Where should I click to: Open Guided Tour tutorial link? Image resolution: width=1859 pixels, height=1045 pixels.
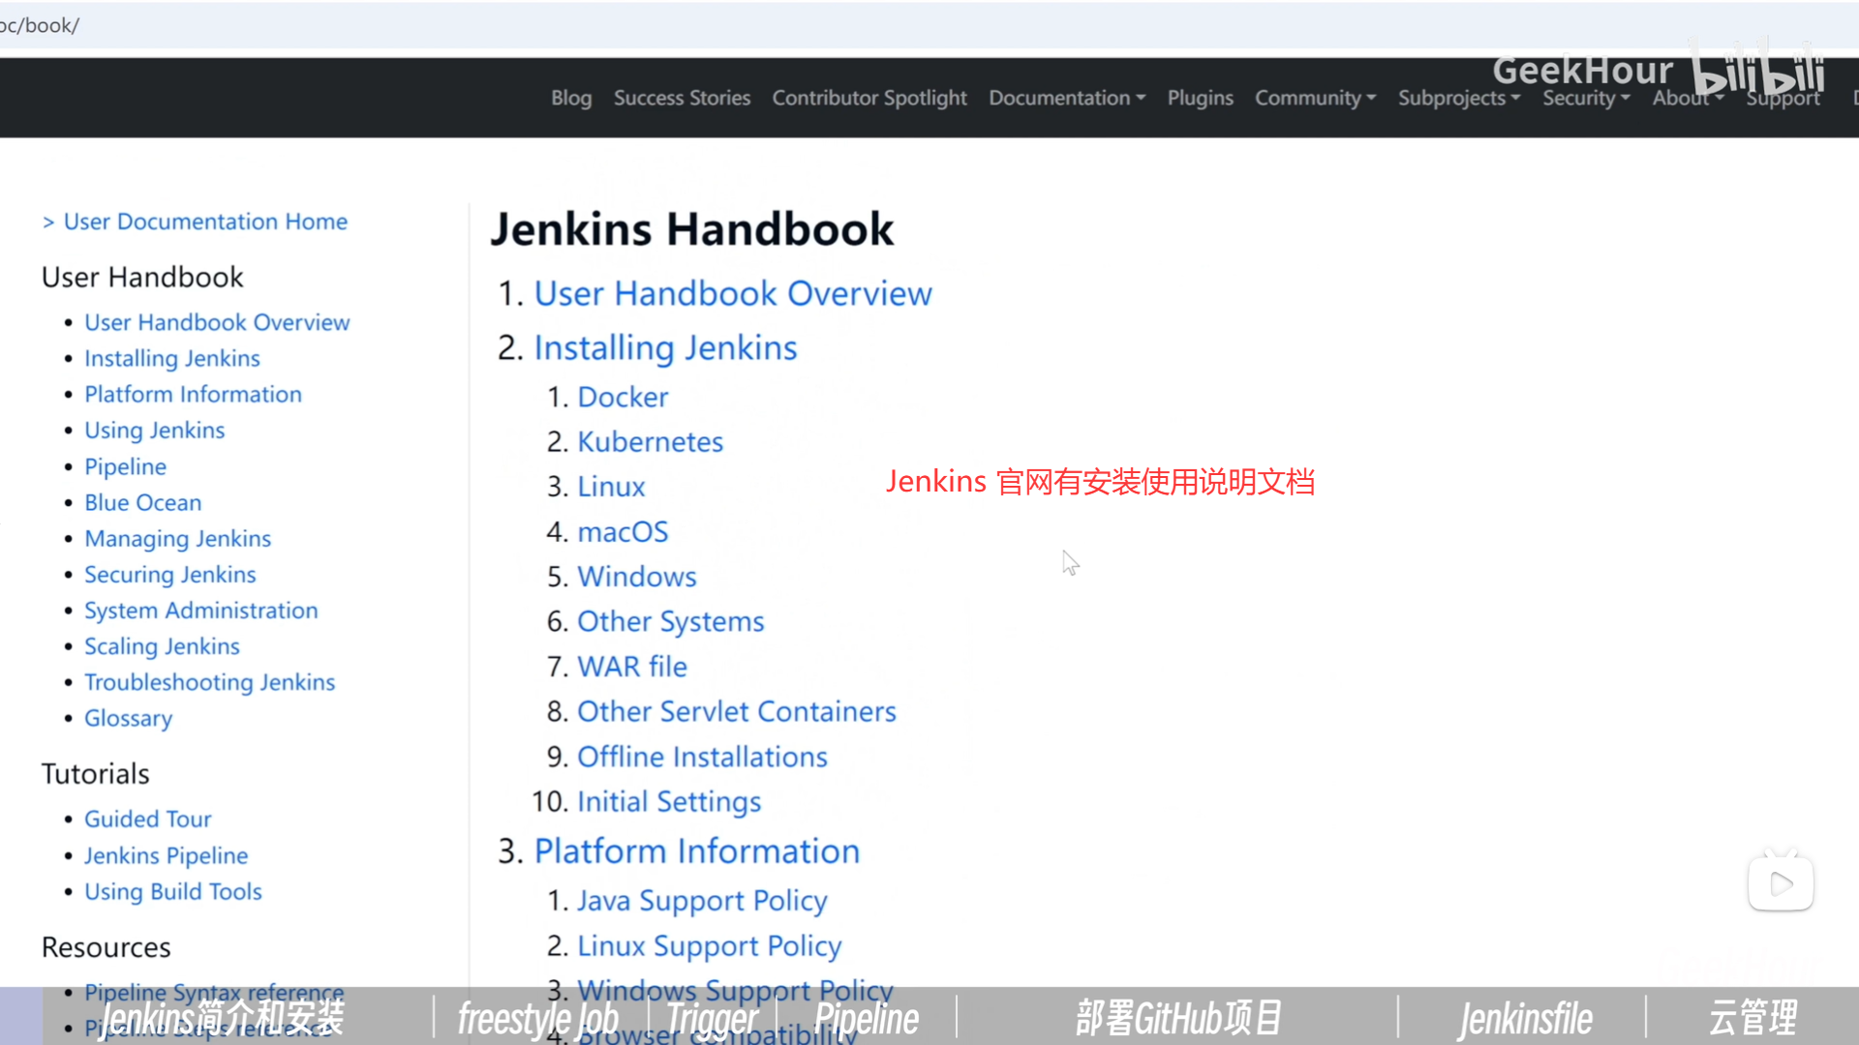click(x=147, y=819)
